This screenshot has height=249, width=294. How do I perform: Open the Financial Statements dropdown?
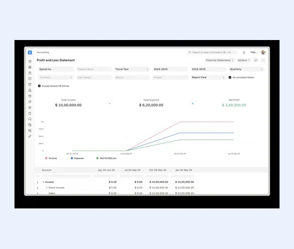[219, 60]
